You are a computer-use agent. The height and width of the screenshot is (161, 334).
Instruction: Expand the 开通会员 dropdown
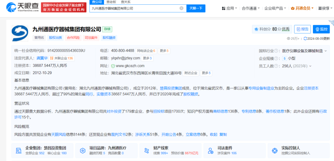312,8
